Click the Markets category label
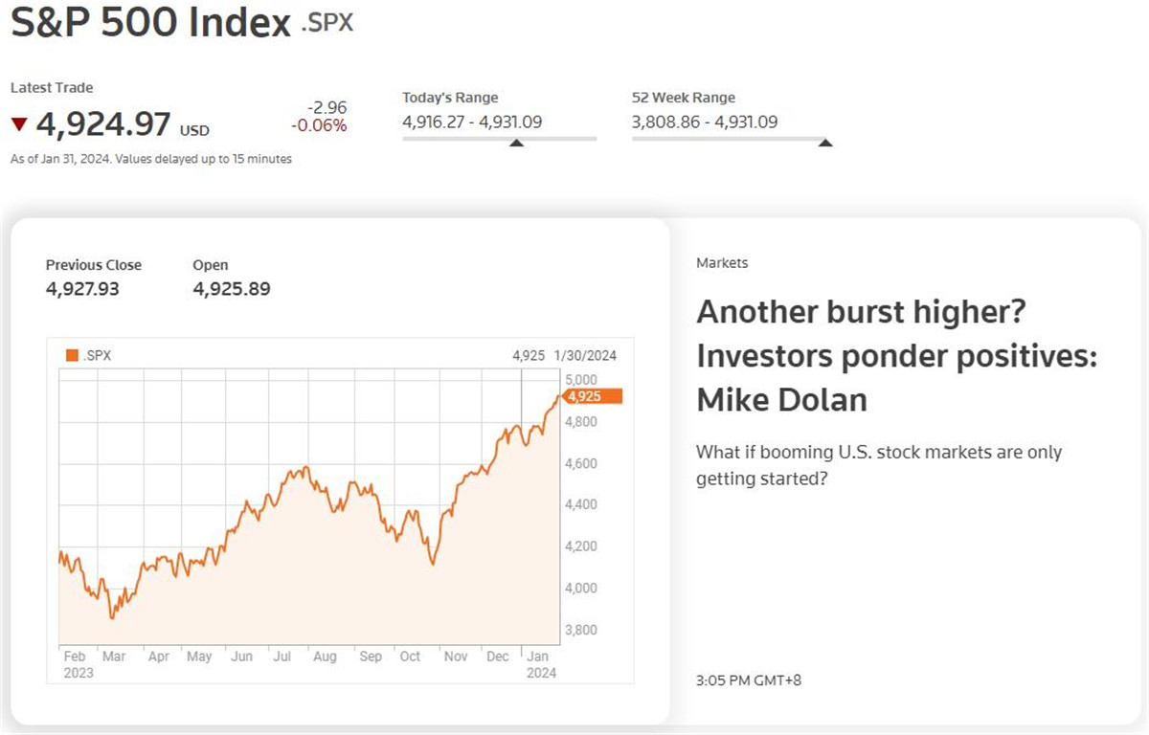 722,263
